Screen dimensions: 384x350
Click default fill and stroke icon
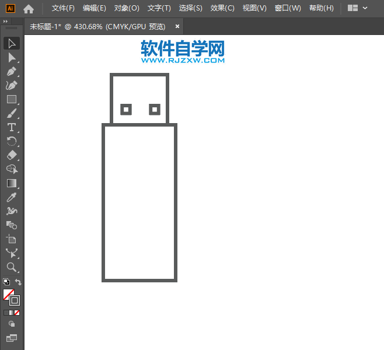(6, 282)
